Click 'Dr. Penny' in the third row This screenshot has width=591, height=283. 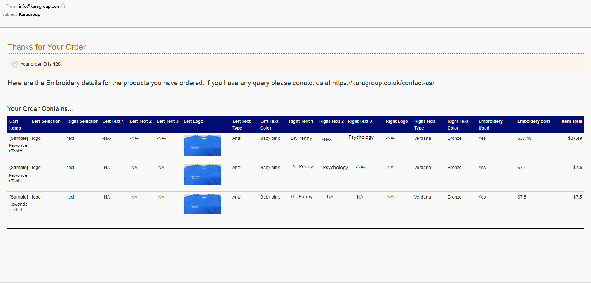pos(302,197)
